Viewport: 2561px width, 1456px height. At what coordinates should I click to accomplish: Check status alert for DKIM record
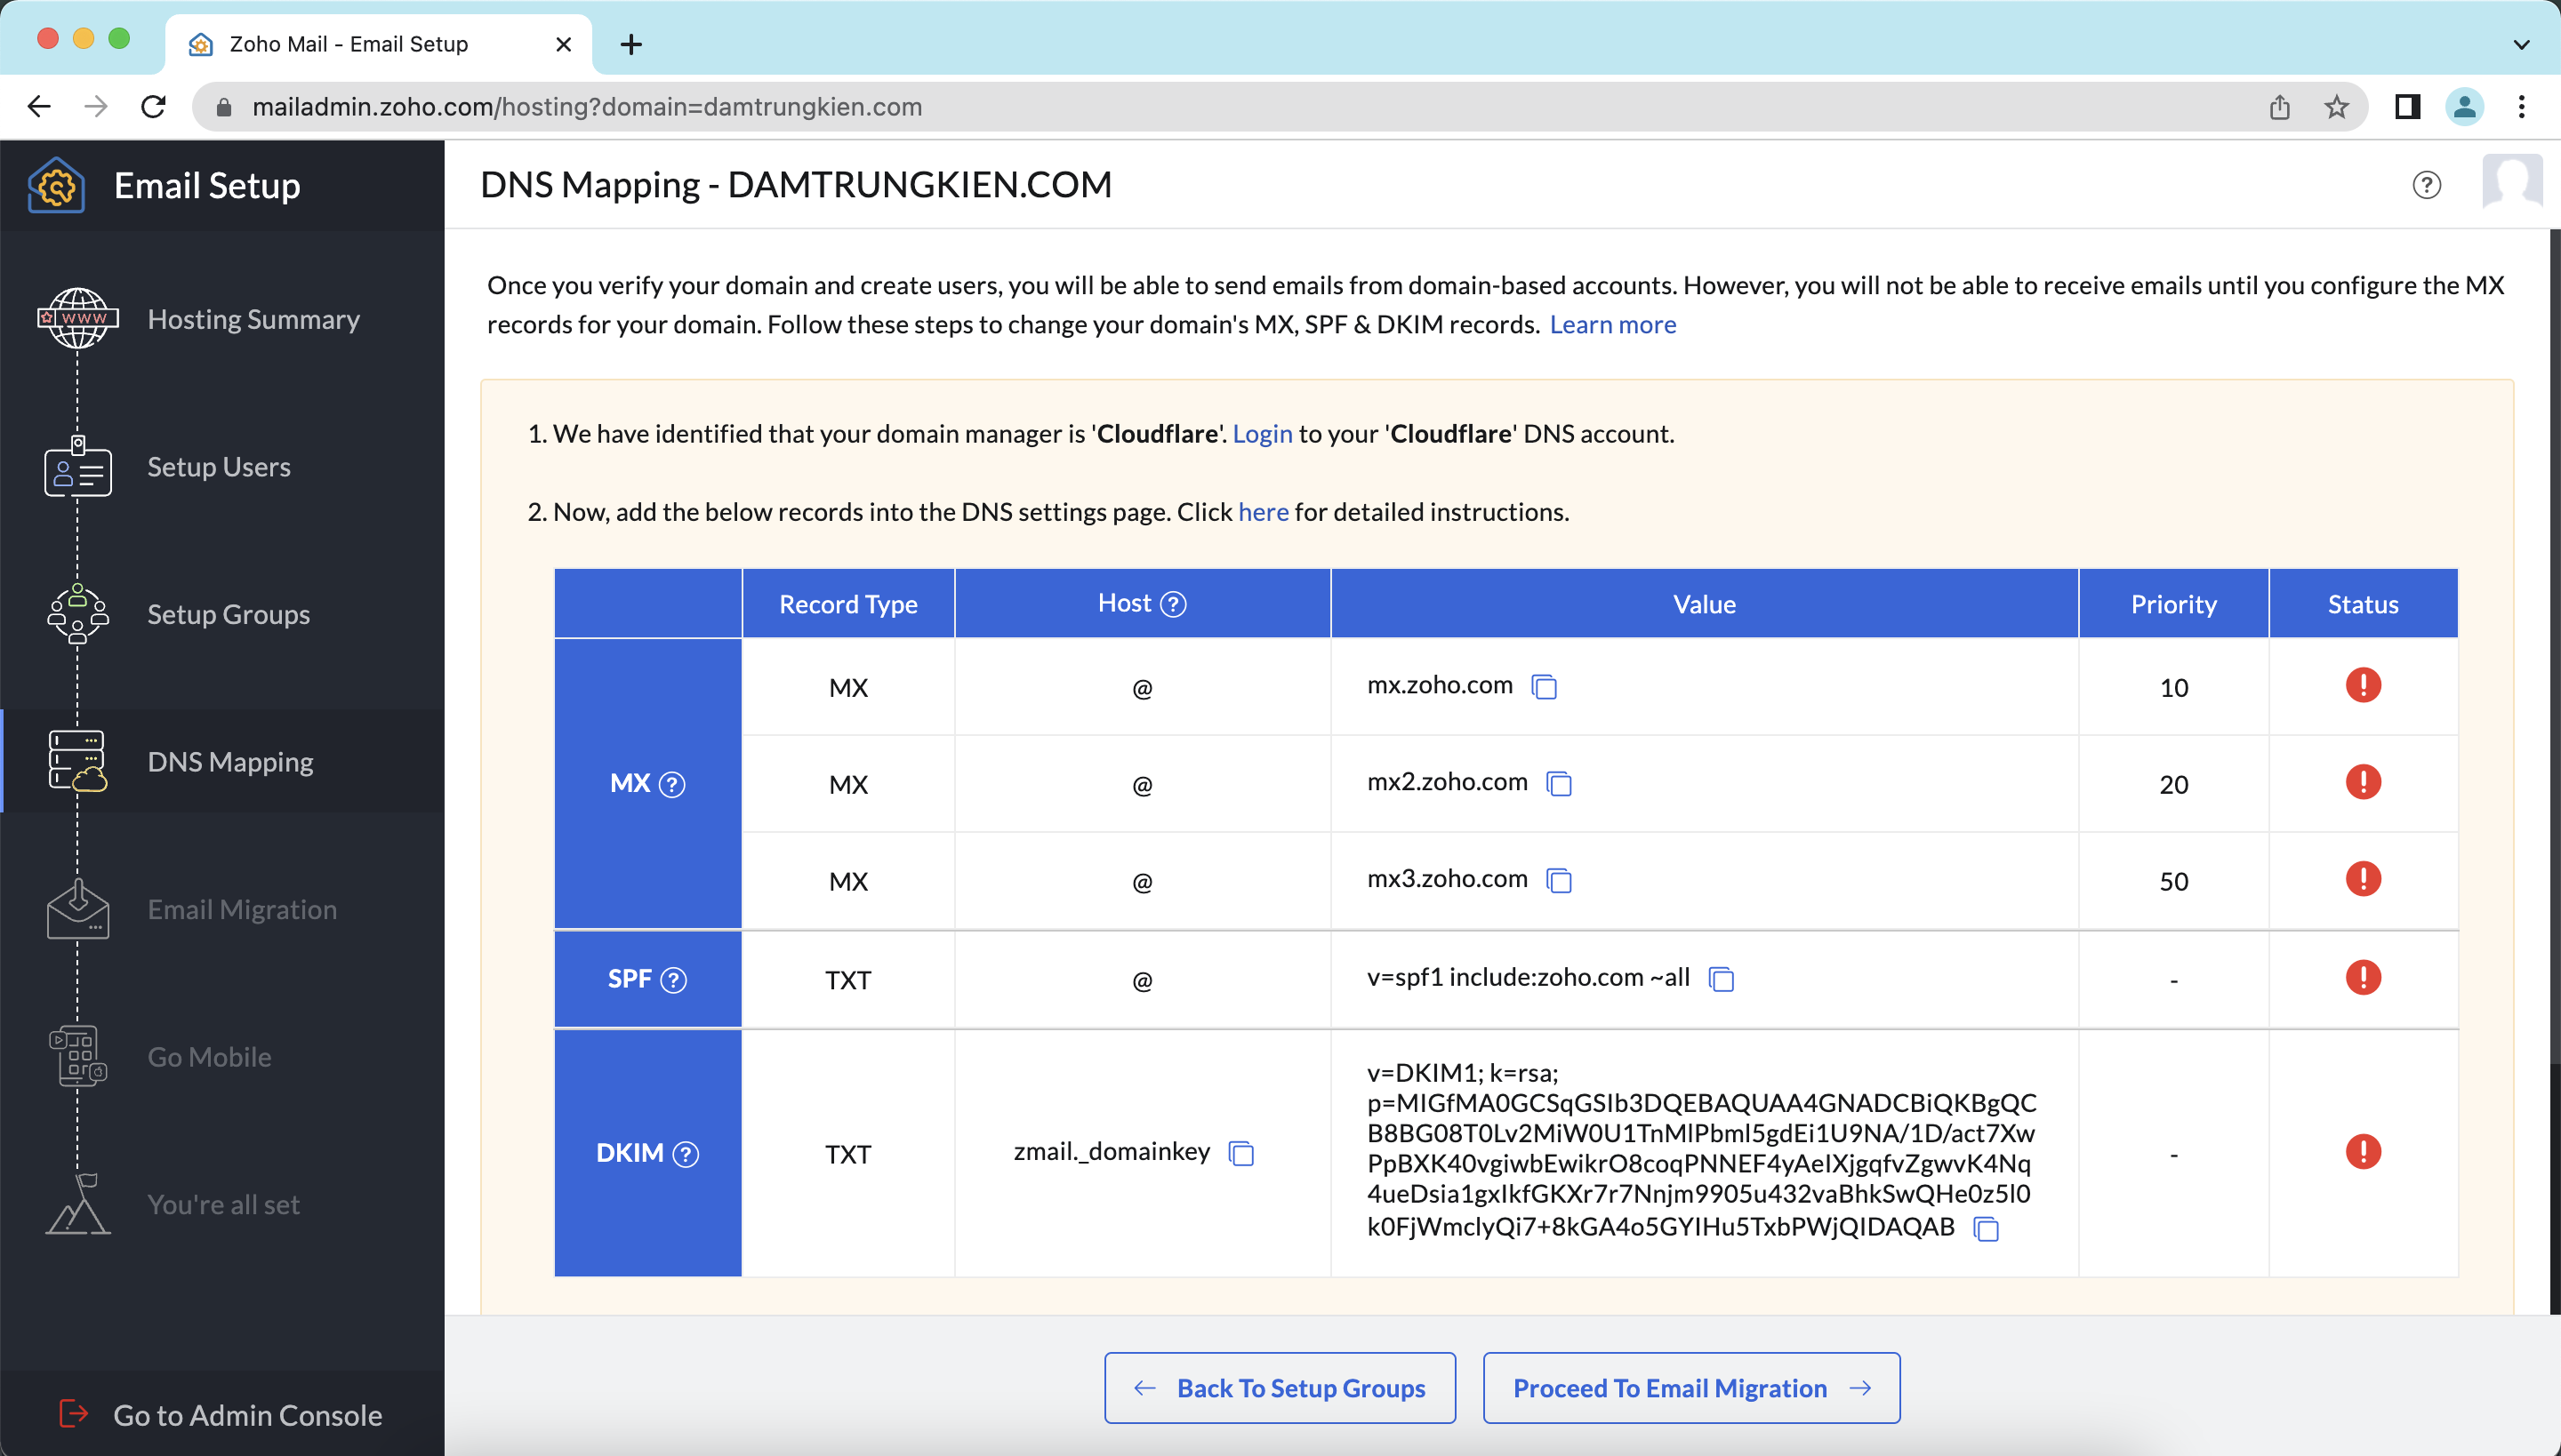2363,1151
